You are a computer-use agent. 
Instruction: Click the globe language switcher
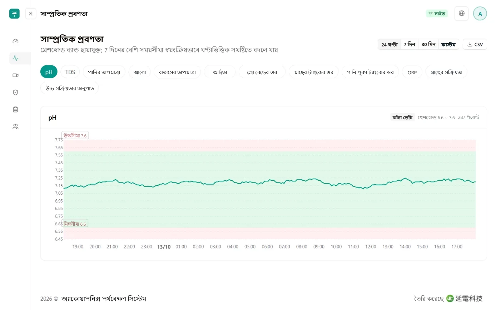pos(461,14)
